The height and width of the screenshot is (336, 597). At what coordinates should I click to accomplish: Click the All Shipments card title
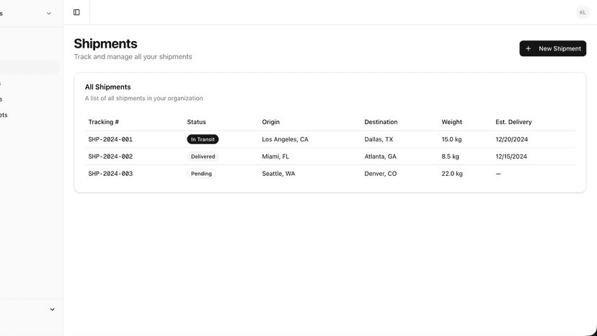click(107, 87)
